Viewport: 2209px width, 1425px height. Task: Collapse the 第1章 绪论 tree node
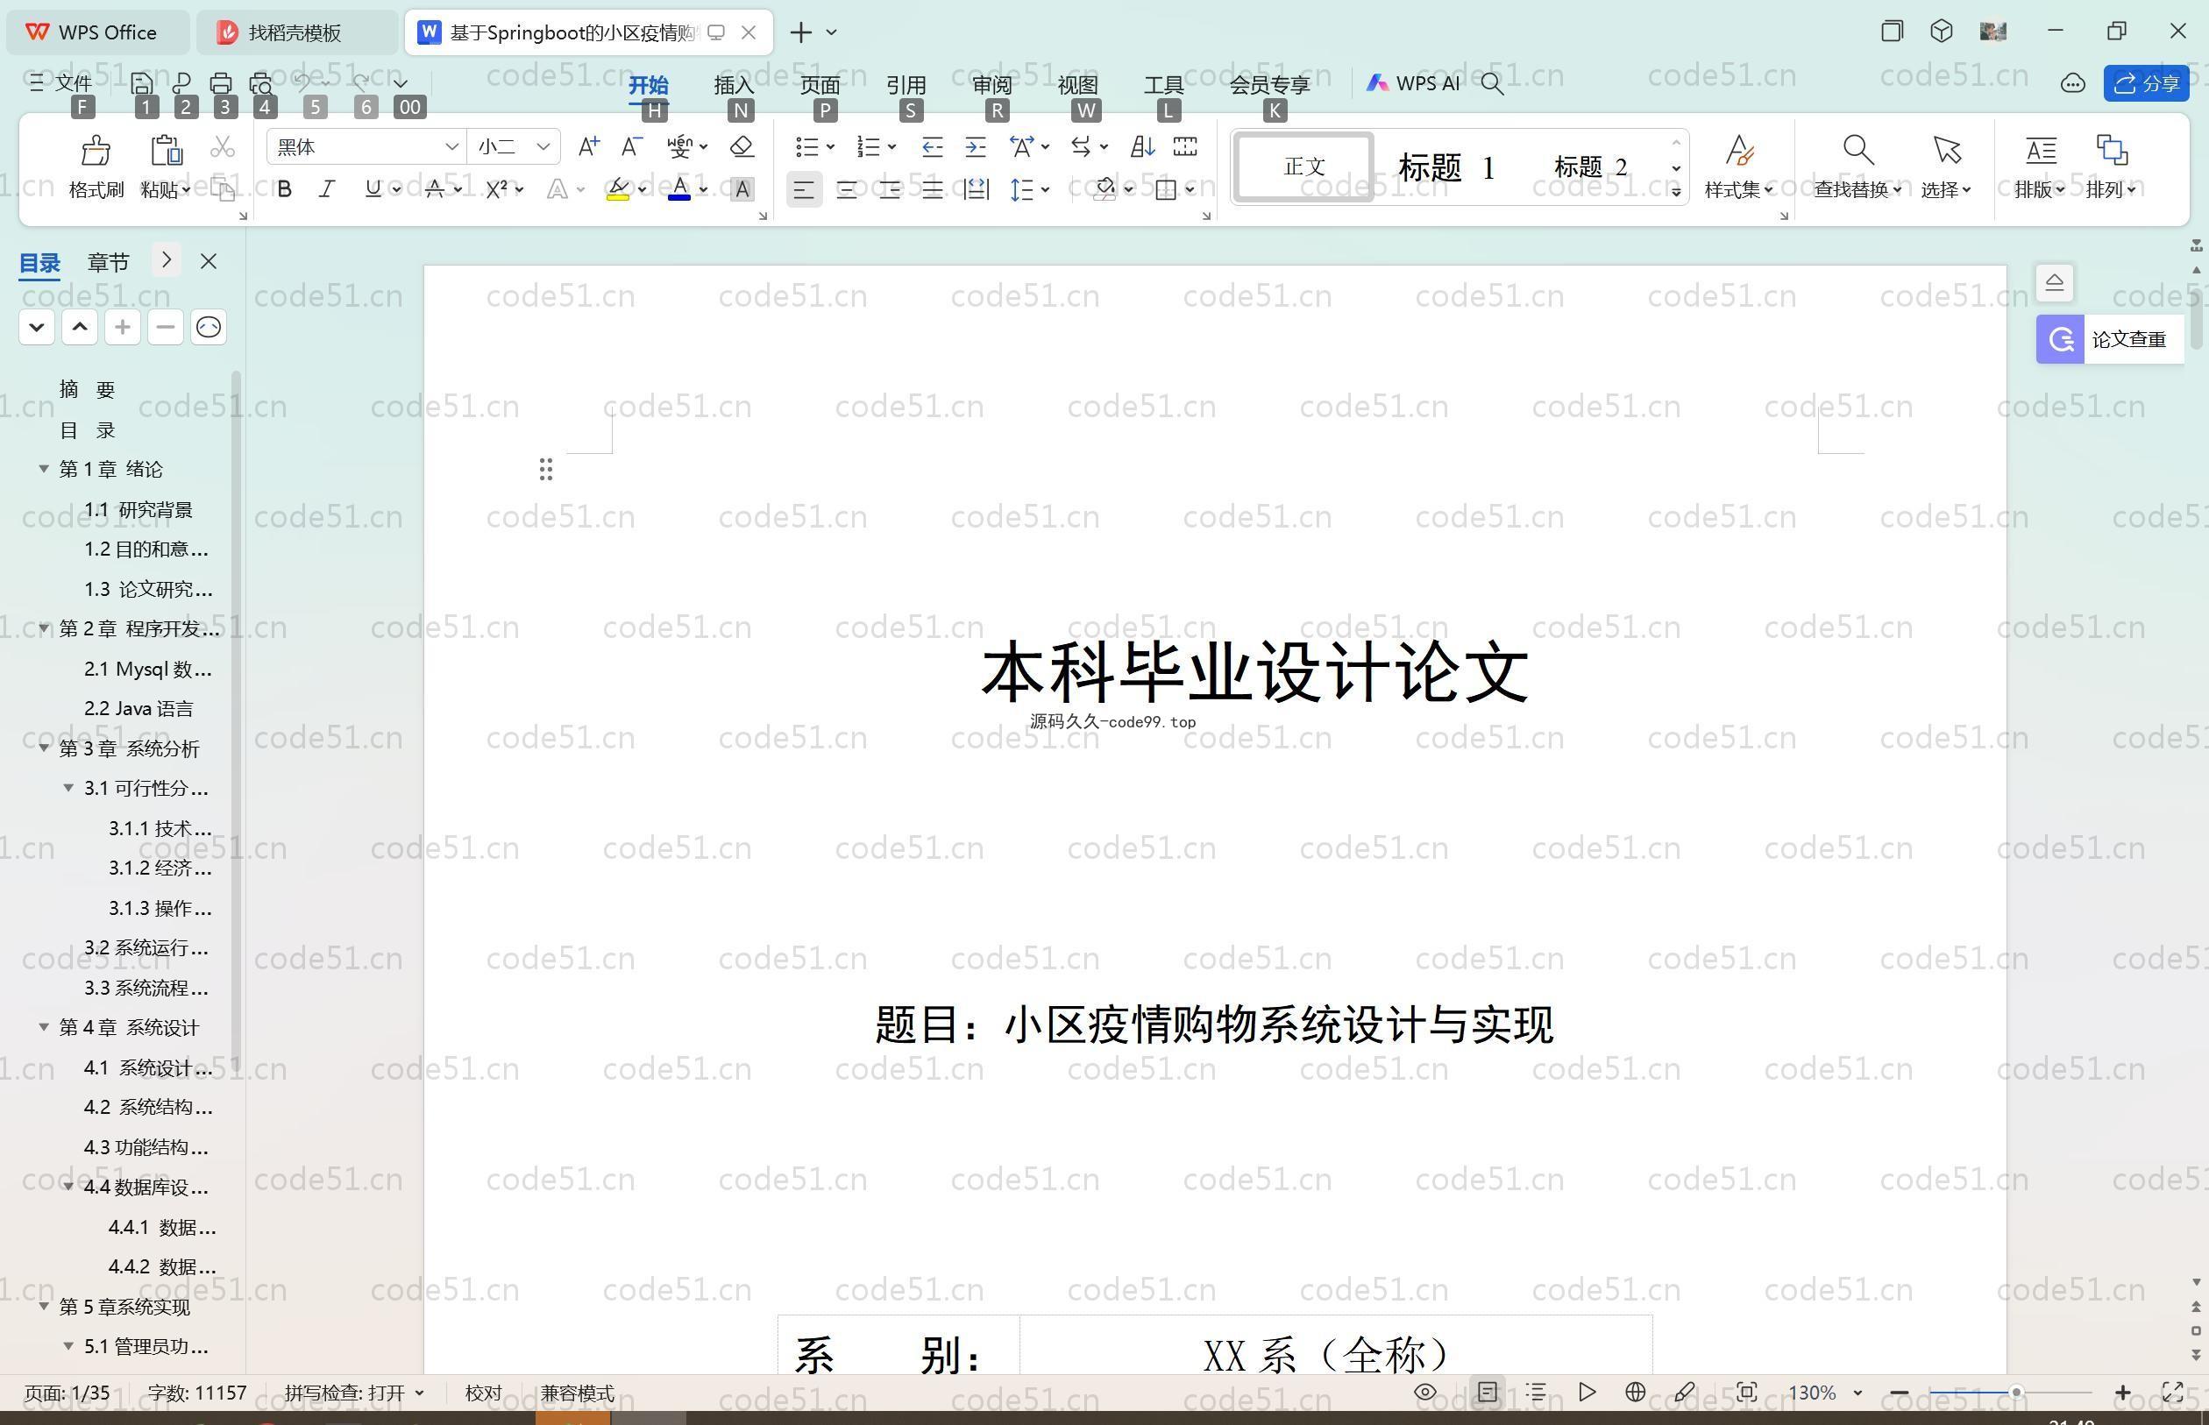click(x=44, y=469)
